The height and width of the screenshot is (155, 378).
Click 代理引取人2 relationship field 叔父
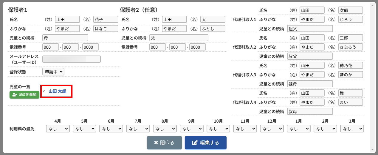click(x=310, y=56)
